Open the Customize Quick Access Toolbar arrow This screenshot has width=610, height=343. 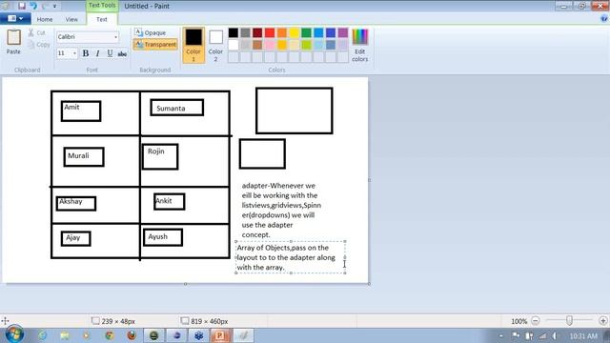(x=54, y=7)
